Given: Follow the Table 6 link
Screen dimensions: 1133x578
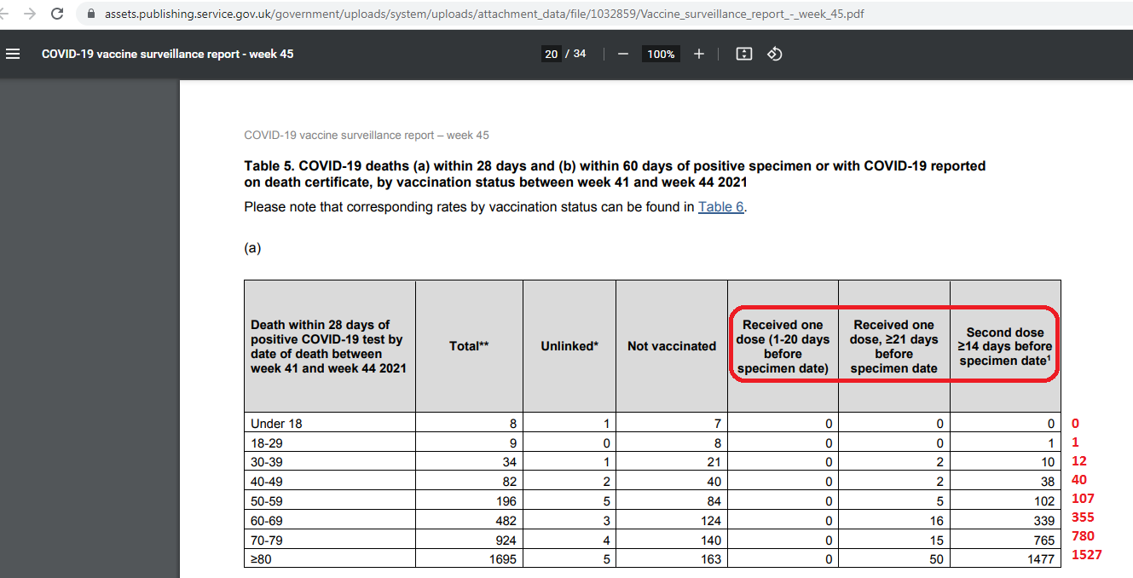Looking at the screenshot, I should [x=720, y=207].
